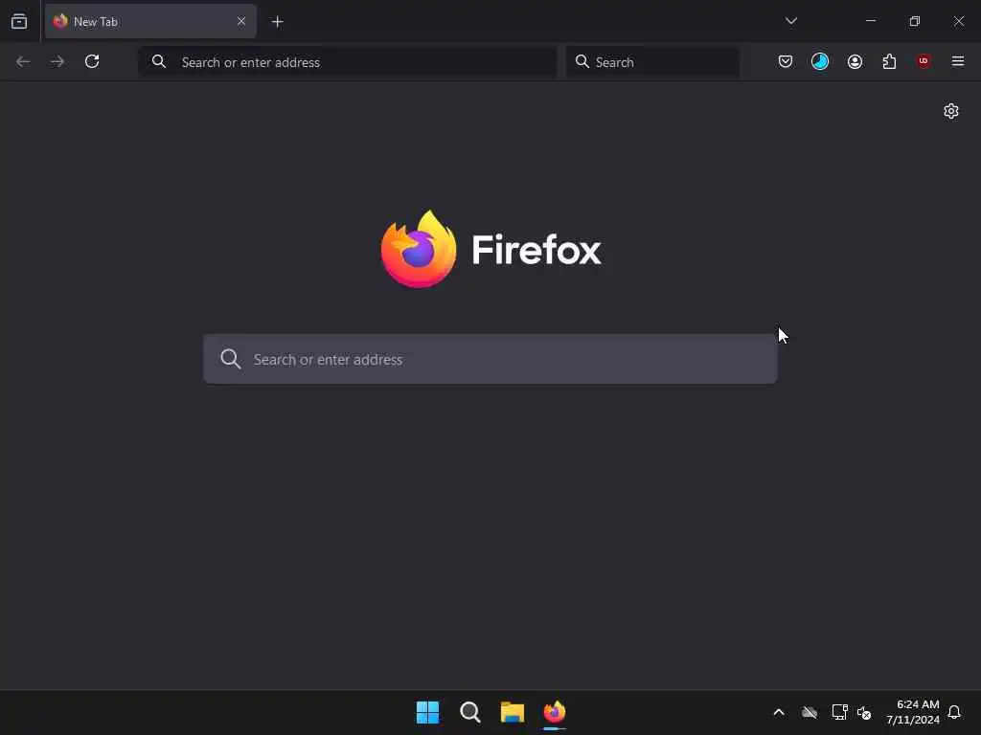This screenshot has width=981, height=735.
Task: Open network status tray icon
Action: tap(839, 712)
